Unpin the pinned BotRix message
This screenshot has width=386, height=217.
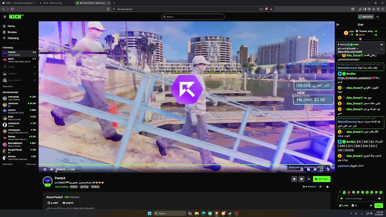381,45
